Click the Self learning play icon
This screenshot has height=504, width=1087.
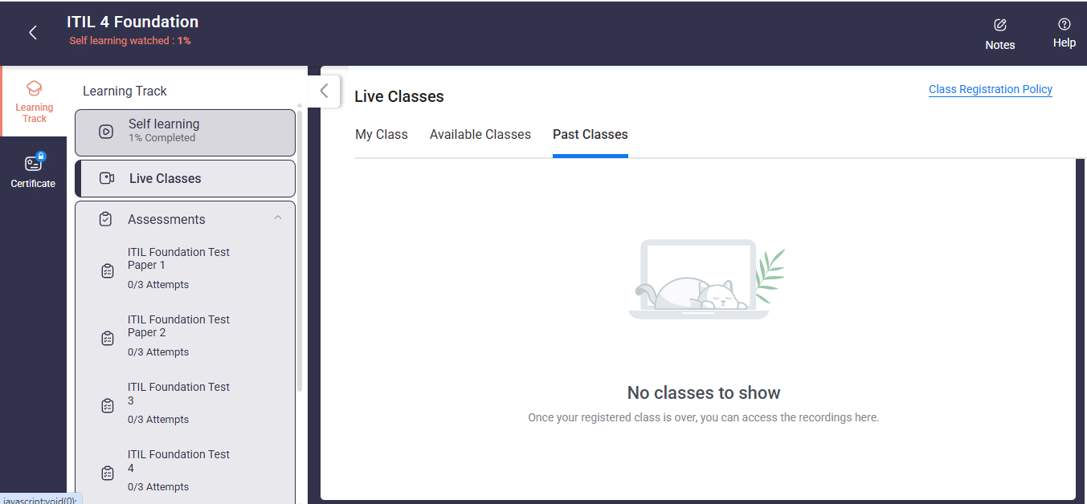(106, 132)
